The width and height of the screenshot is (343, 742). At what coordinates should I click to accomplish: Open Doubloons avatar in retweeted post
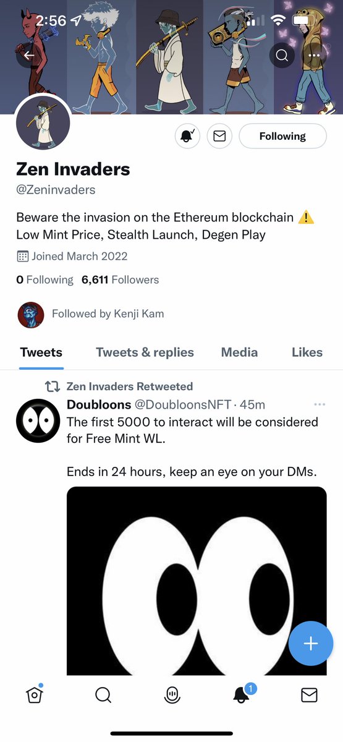tap(38, 421)
